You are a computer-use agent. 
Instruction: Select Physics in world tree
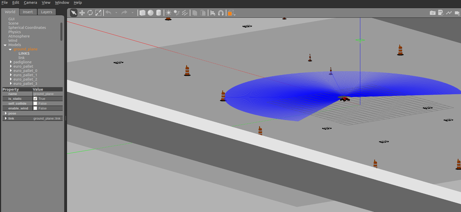pyautogui.click(x=14, y=32)
